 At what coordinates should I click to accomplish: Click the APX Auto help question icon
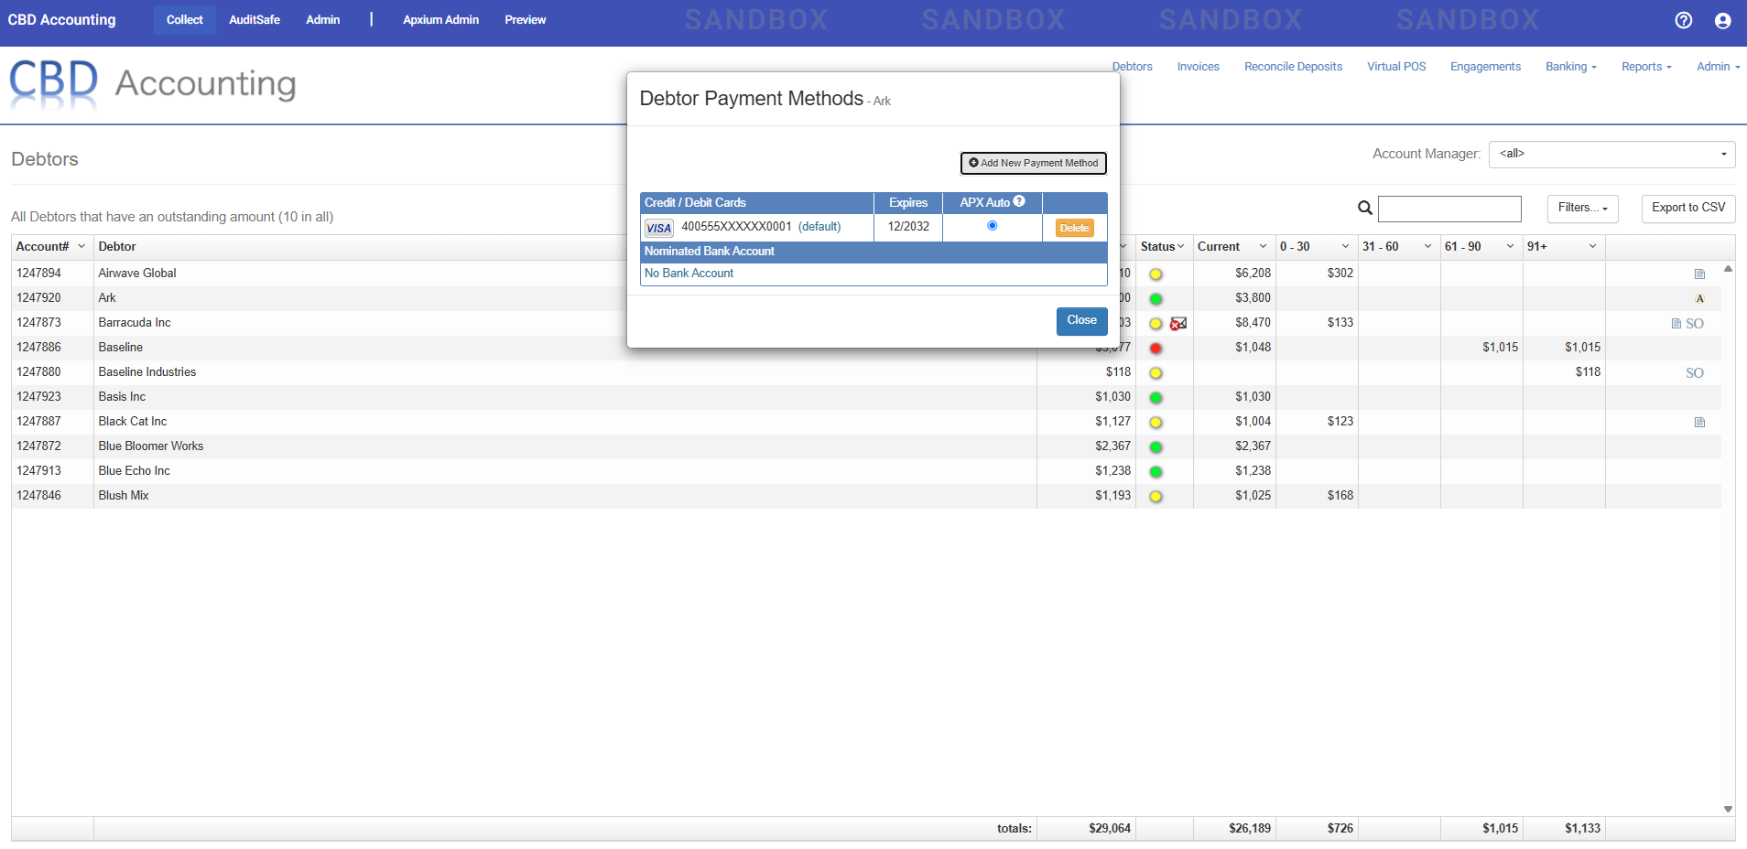tap(1019, 201)
